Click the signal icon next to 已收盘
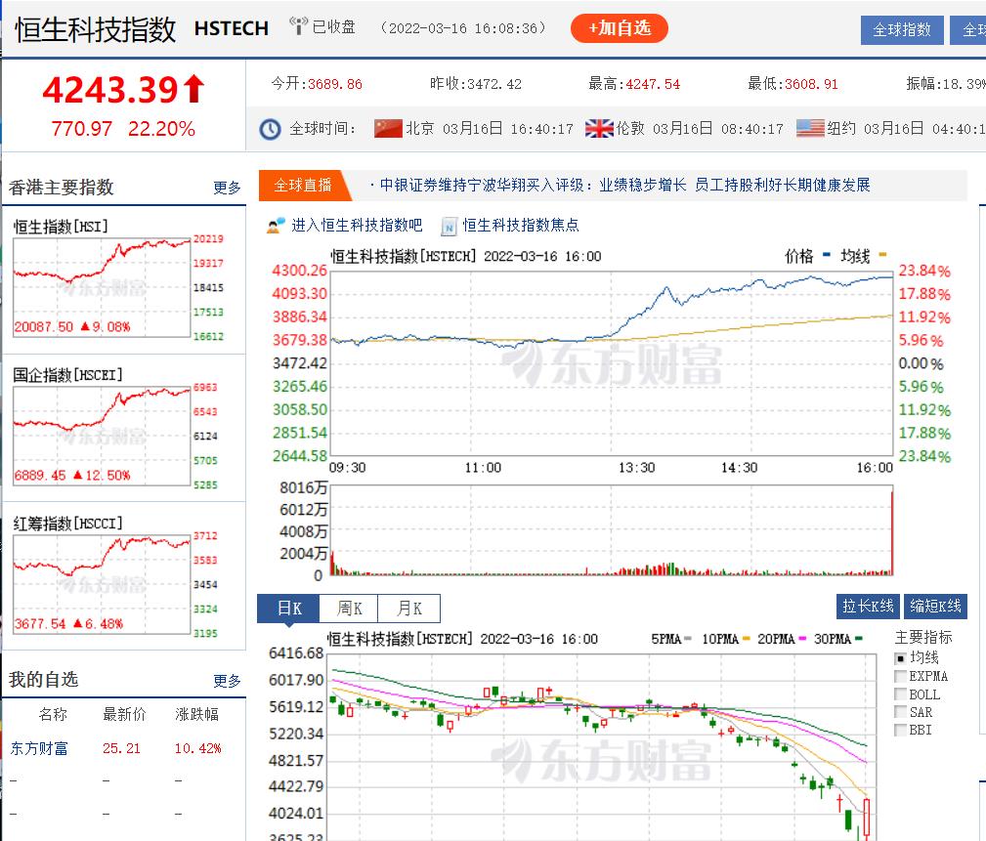Viewport: 986px width, 841px height. [x=298, y=25]
